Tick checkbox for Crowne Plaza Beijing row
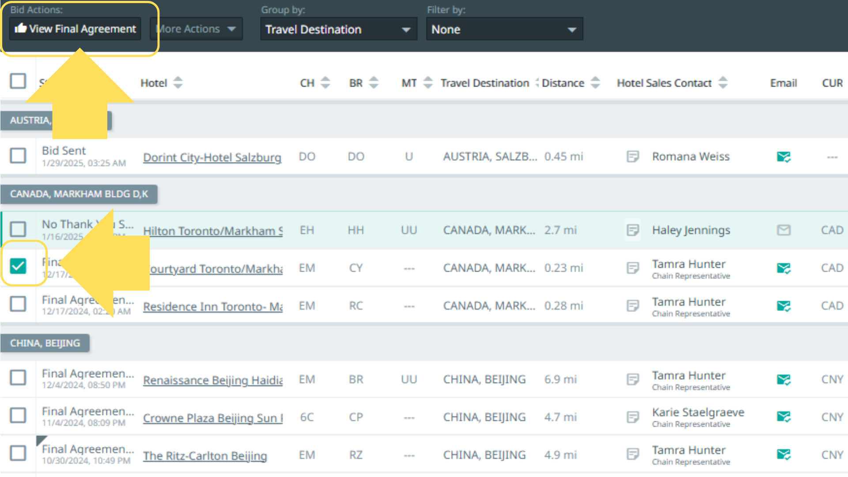848x477 pixels. (x=18, y=415)
